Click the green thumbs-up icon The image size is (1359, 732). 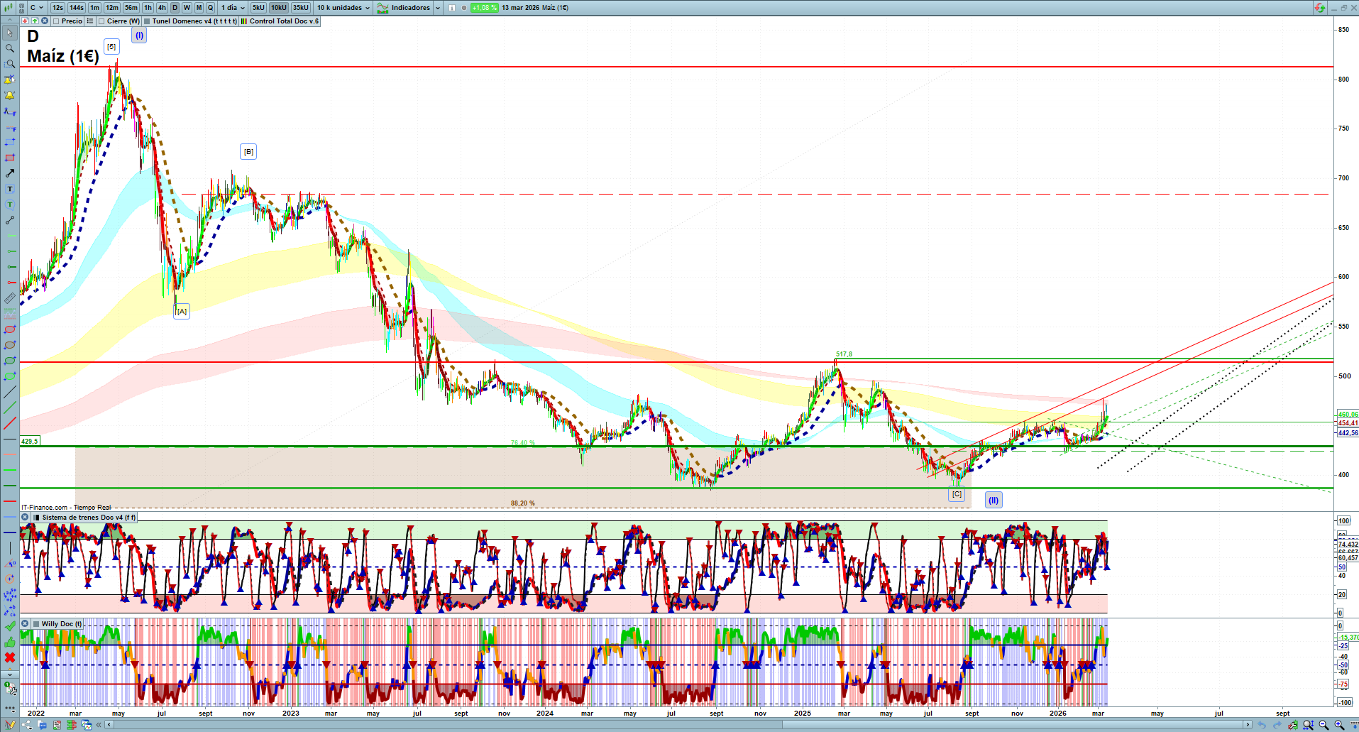pos(10,642)
